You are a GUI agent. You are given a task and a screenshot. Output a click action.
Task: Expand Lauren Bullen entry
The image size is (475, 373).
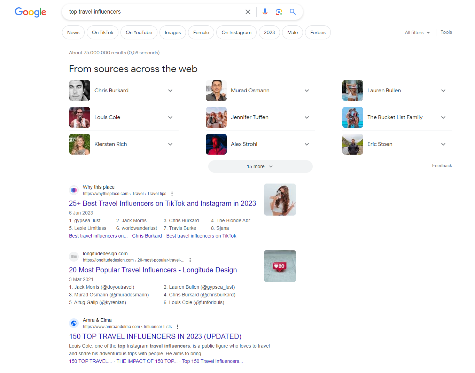point(443,91)
